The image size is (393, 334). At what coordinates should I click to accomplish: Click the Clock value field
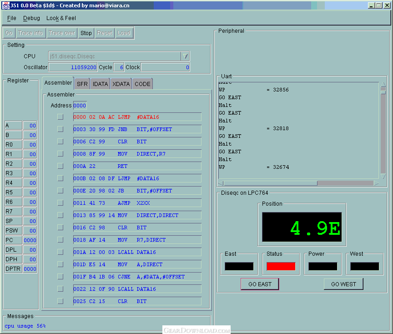(166, 67)
